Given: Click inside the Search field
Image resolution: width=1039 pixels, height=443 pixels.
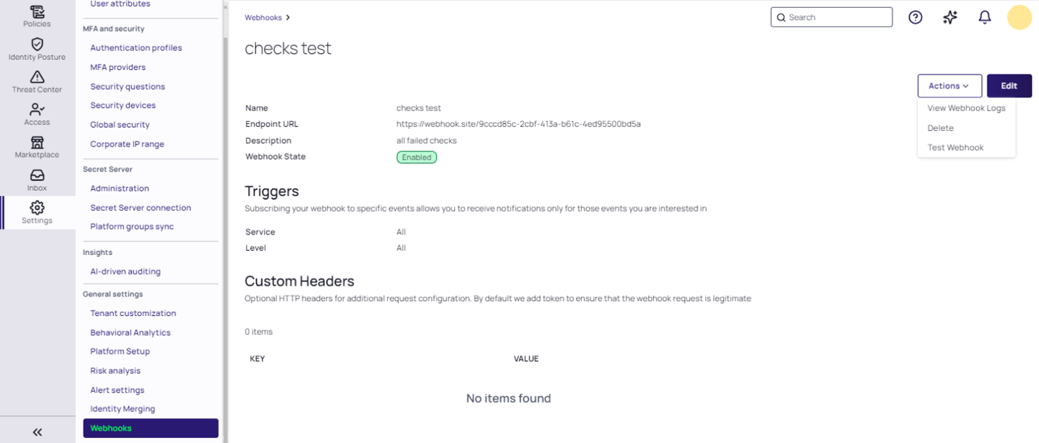Looking at the screenshot, I should [x=836, y=18].
